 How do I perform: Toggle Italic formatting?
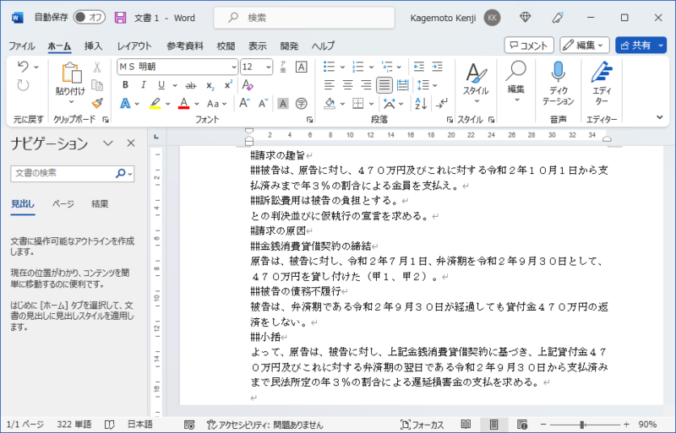click(x=144, y=85)
